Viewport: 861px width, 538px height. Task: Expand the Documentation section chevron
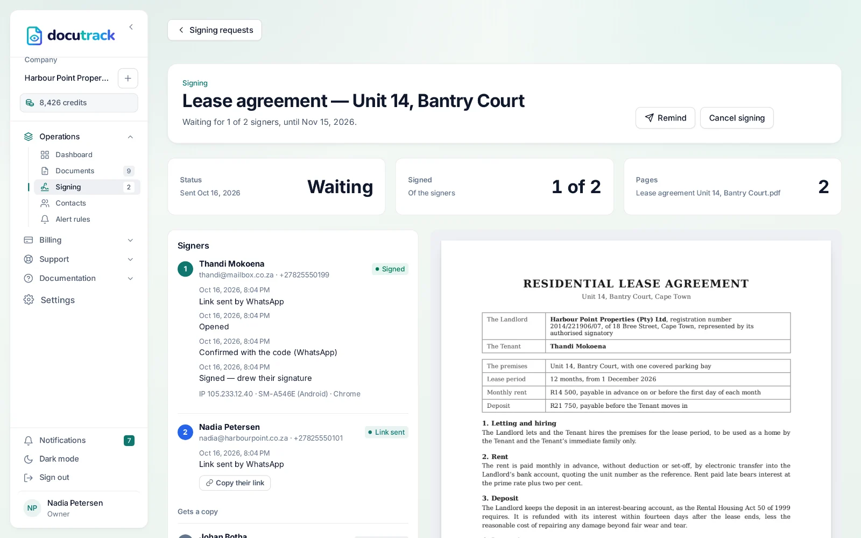pos(130,278)
